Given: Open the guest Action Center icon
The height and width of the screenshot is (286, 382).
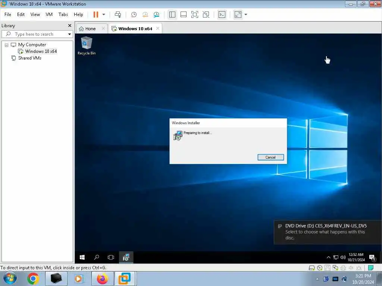Looking at the screenshot, I should [372, 257].
